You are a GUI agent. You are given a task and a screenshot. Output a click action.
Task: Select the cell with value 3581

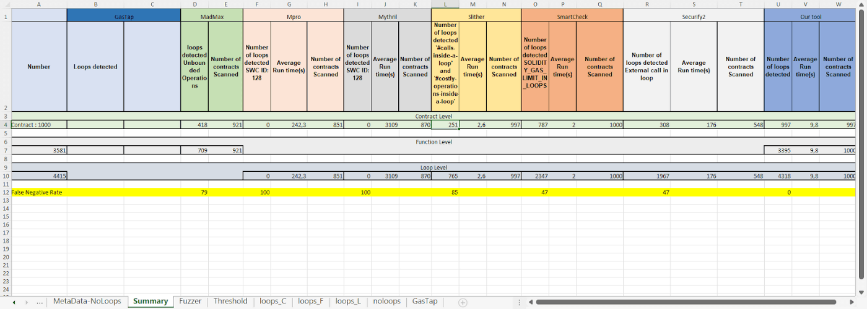(39, 150)
